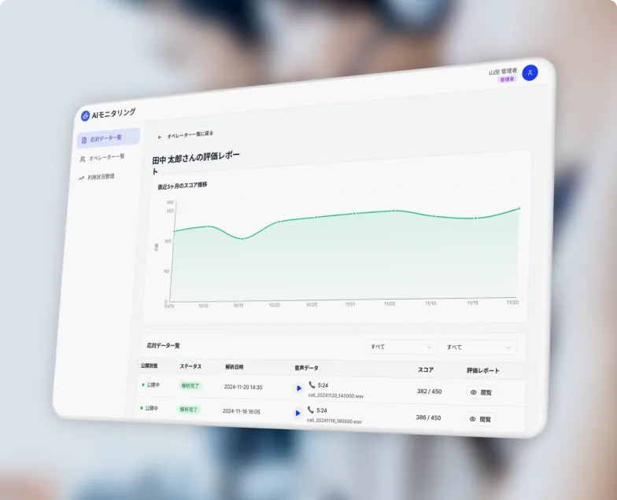Play audio call_20241116_160500.wav

point(297,414)
